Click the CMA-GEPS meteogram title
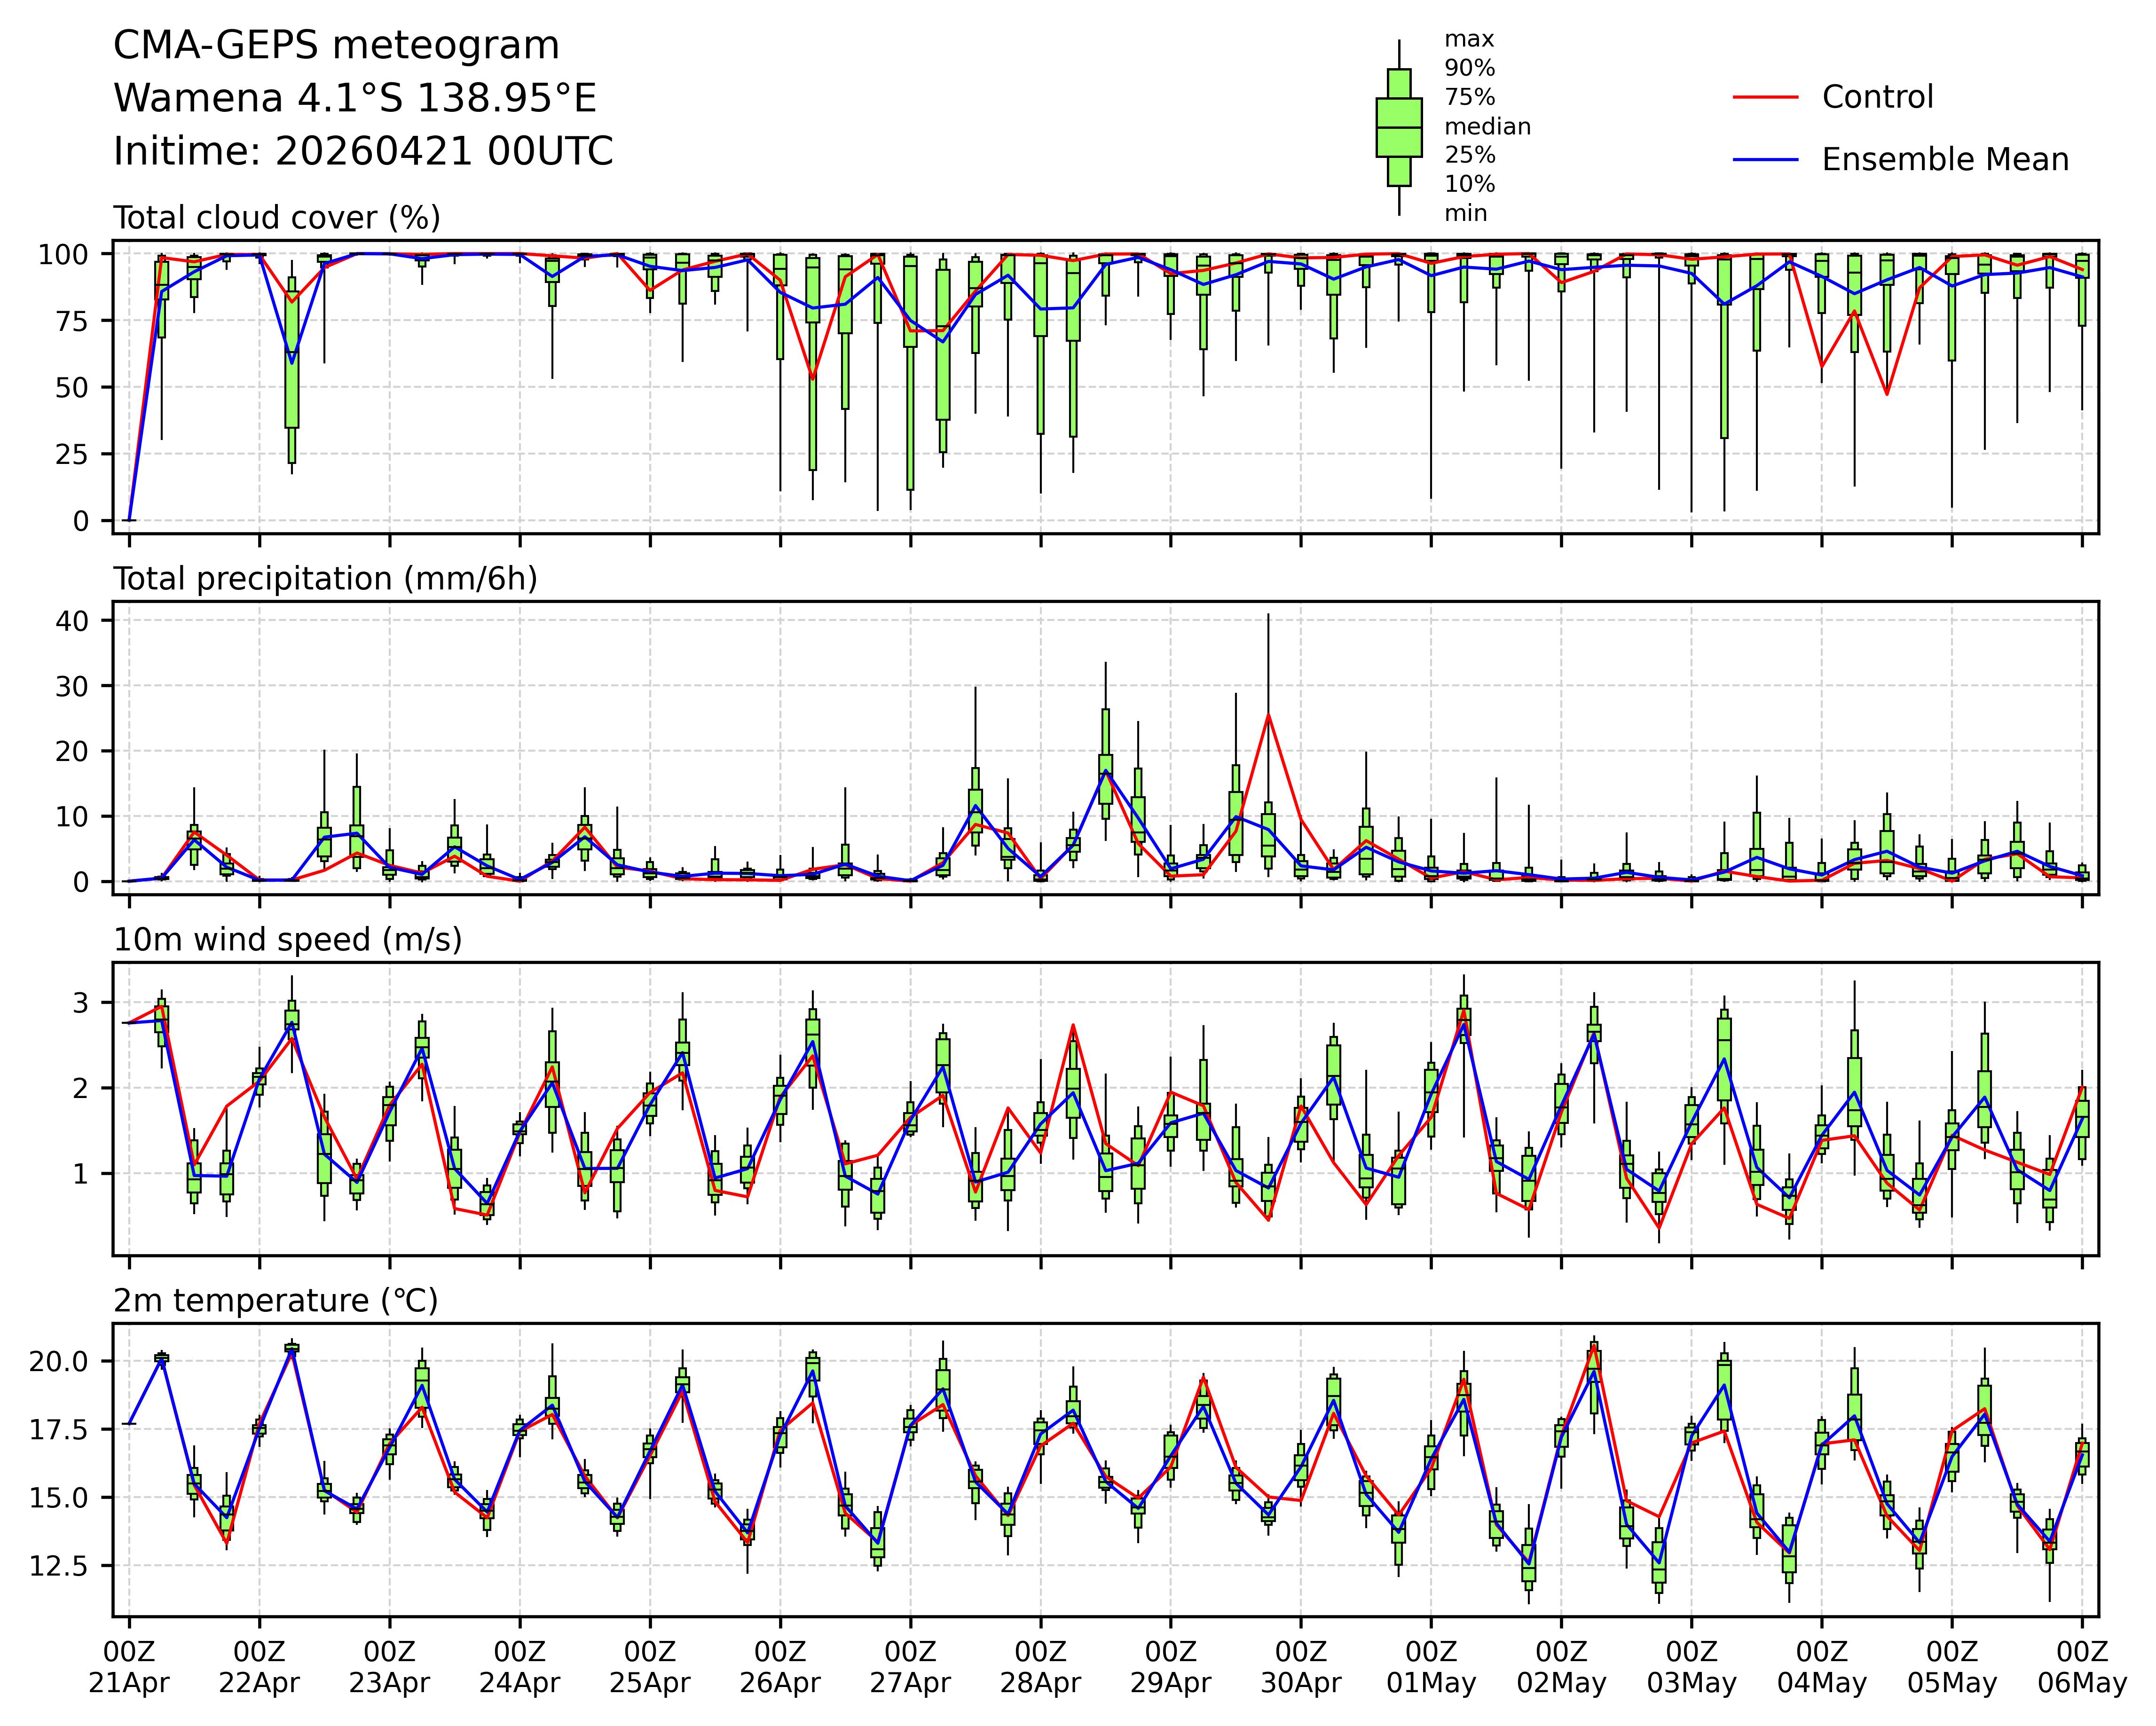Viewport: 2156px width, 1726px height. [x=336, y=46]
